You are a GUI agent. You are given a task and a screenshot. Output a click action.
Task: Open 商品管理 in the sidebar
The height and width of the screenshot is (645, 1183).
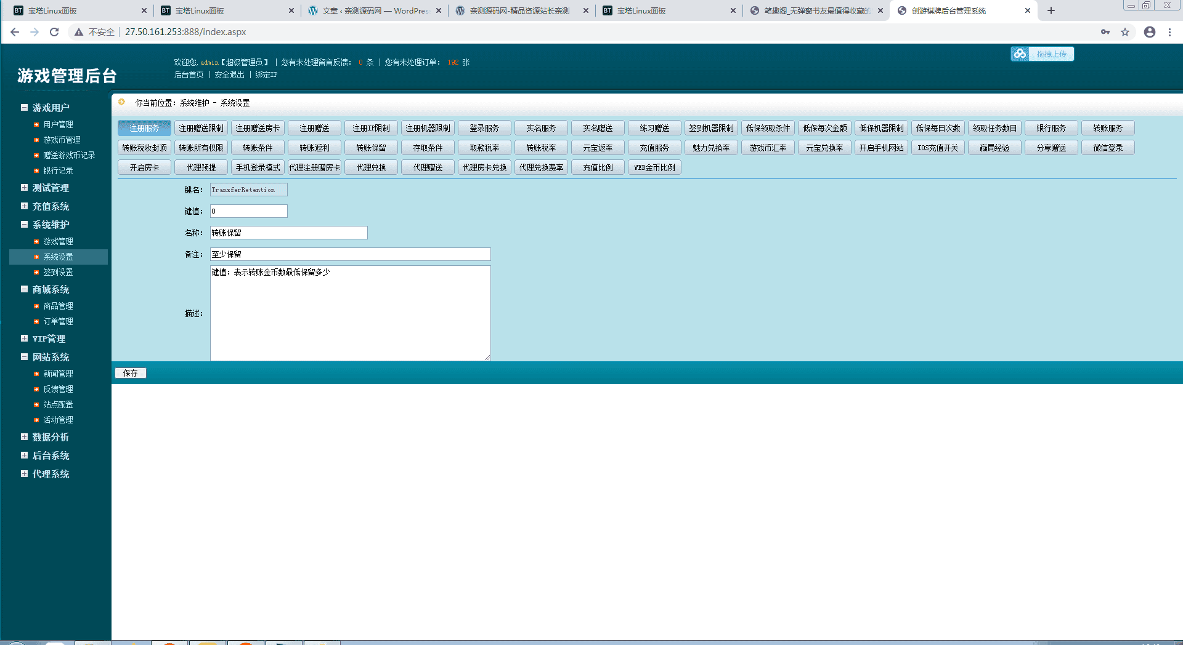(x=58, y=306)
